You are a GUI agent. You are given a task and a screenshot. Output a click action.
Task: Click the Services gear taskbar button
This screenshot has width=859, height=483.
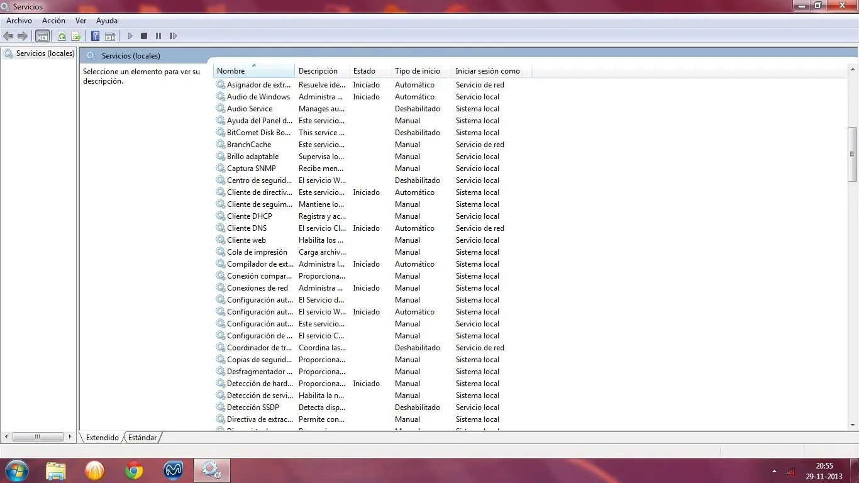[x=212, y=470]
